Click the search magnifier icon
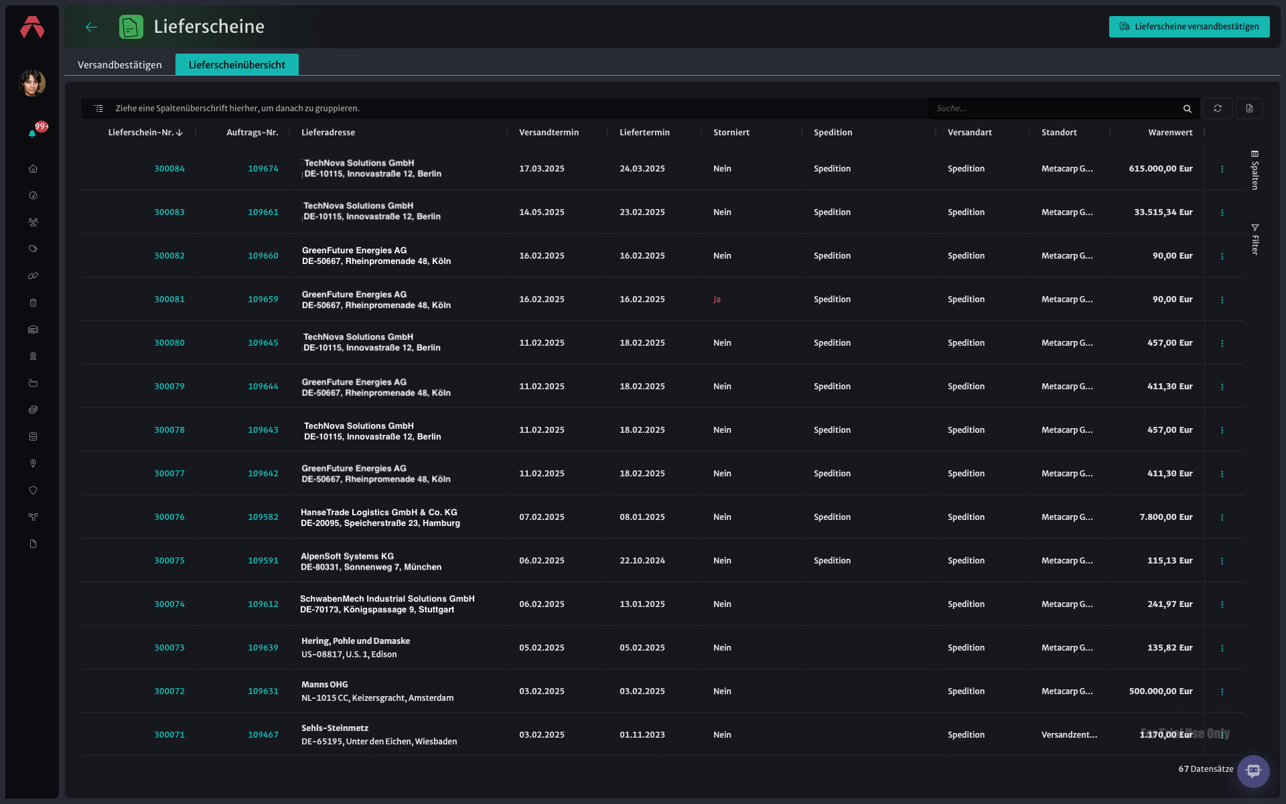1286x804 pixels. click(1187, 109)
